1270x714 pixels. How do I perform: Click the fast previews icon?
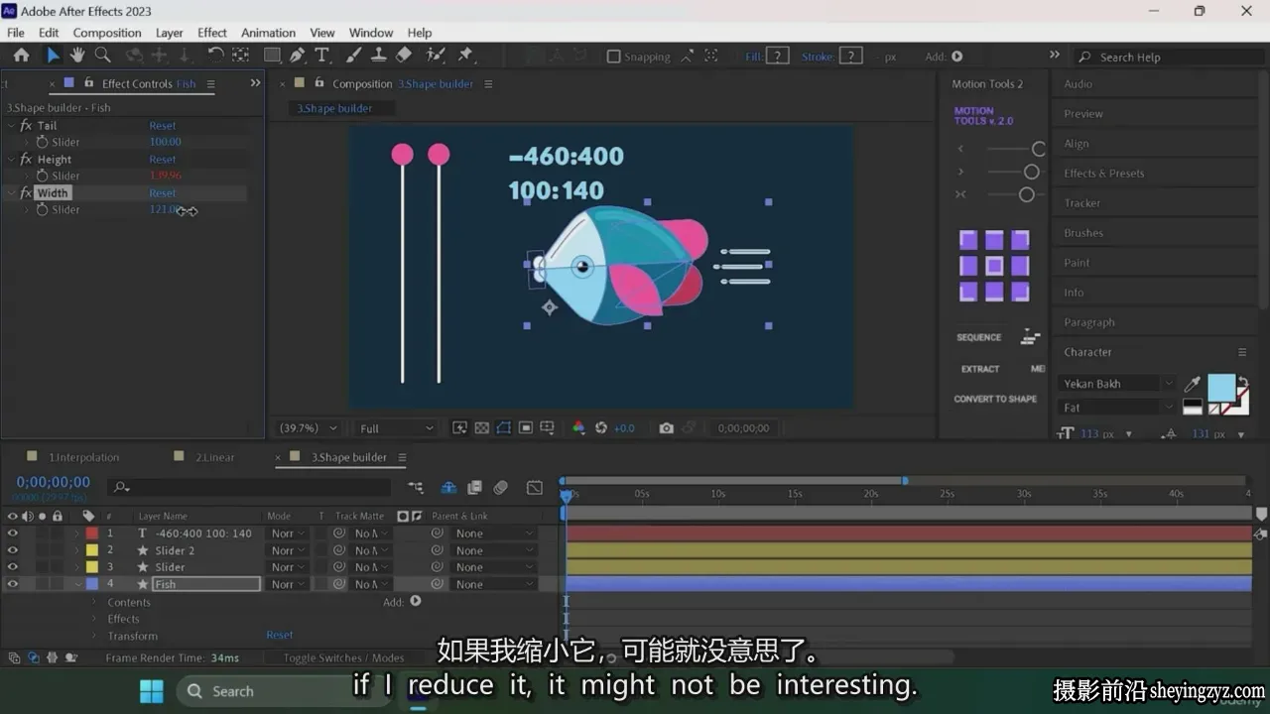tap(459, 428)
